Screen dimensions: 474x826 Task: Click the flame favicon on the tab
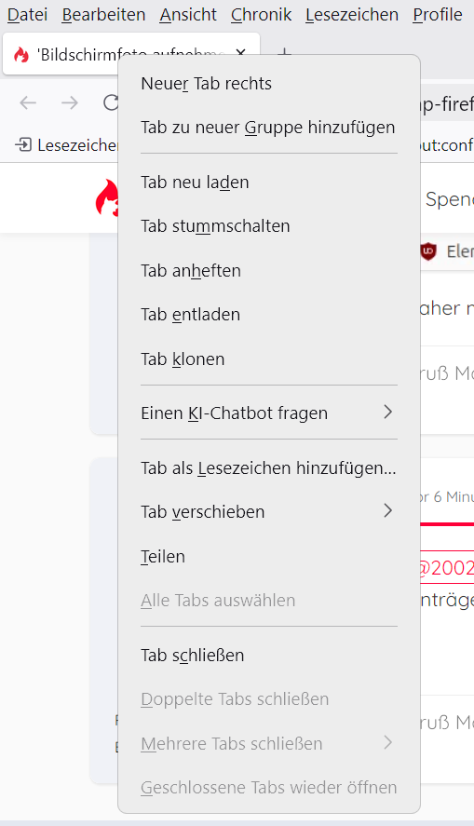tap(21, 54)
